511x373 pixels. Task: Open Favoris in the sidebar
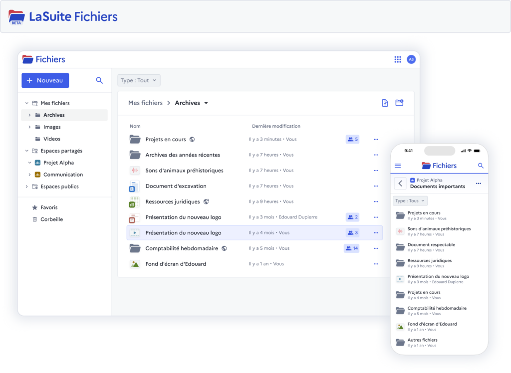click(49, 207)
